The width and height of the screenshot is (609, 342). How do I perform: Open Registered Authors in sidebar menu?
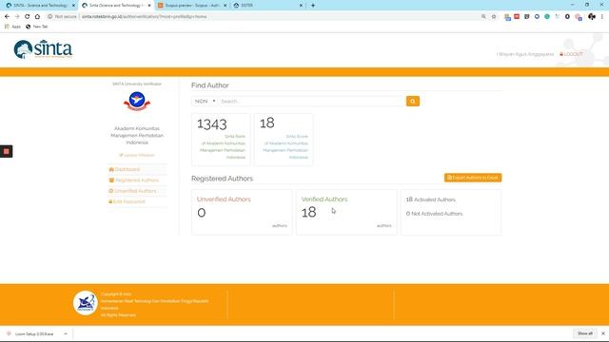pos(134,180)
